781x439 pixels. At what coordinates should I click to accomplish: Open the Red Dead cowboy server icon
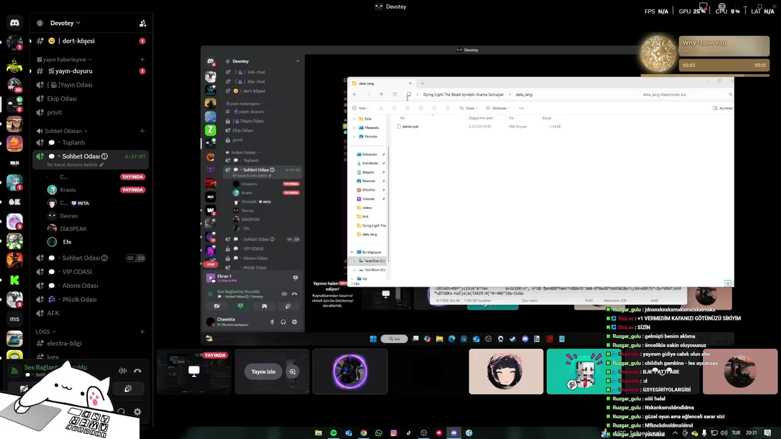(15, 260)
